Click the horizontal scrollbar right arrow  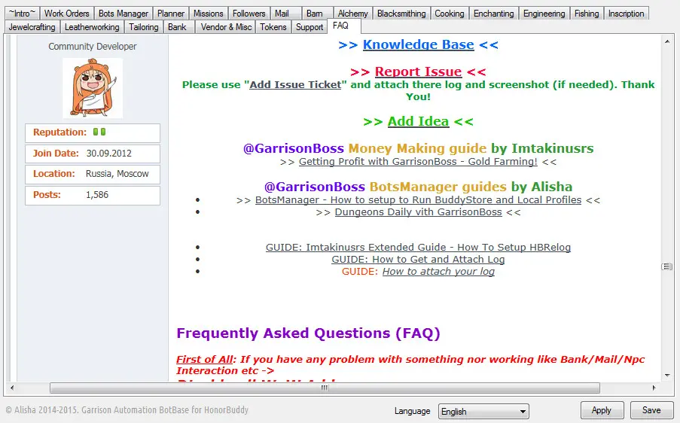click(654, 388)
